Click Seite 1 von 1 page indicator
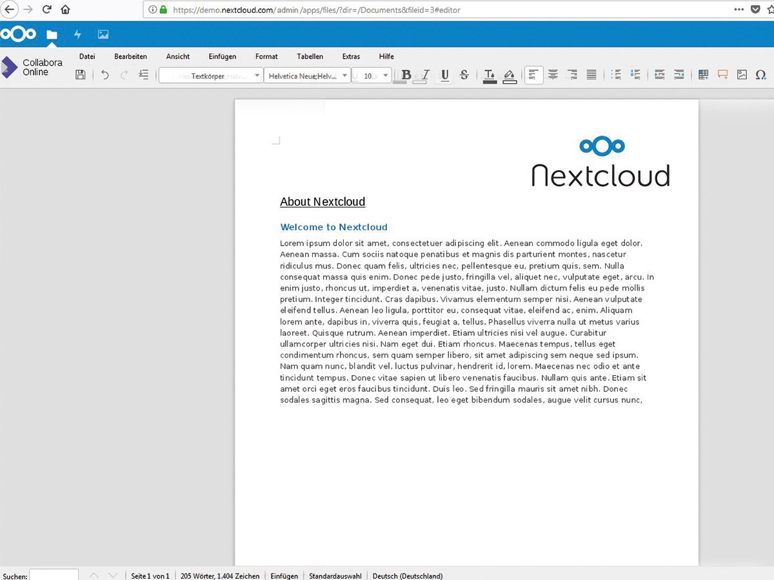 [150, 576]
